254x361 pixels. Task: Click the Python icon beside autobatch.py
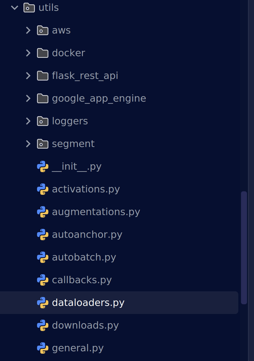pyautogui.click(x=43, y=257)
